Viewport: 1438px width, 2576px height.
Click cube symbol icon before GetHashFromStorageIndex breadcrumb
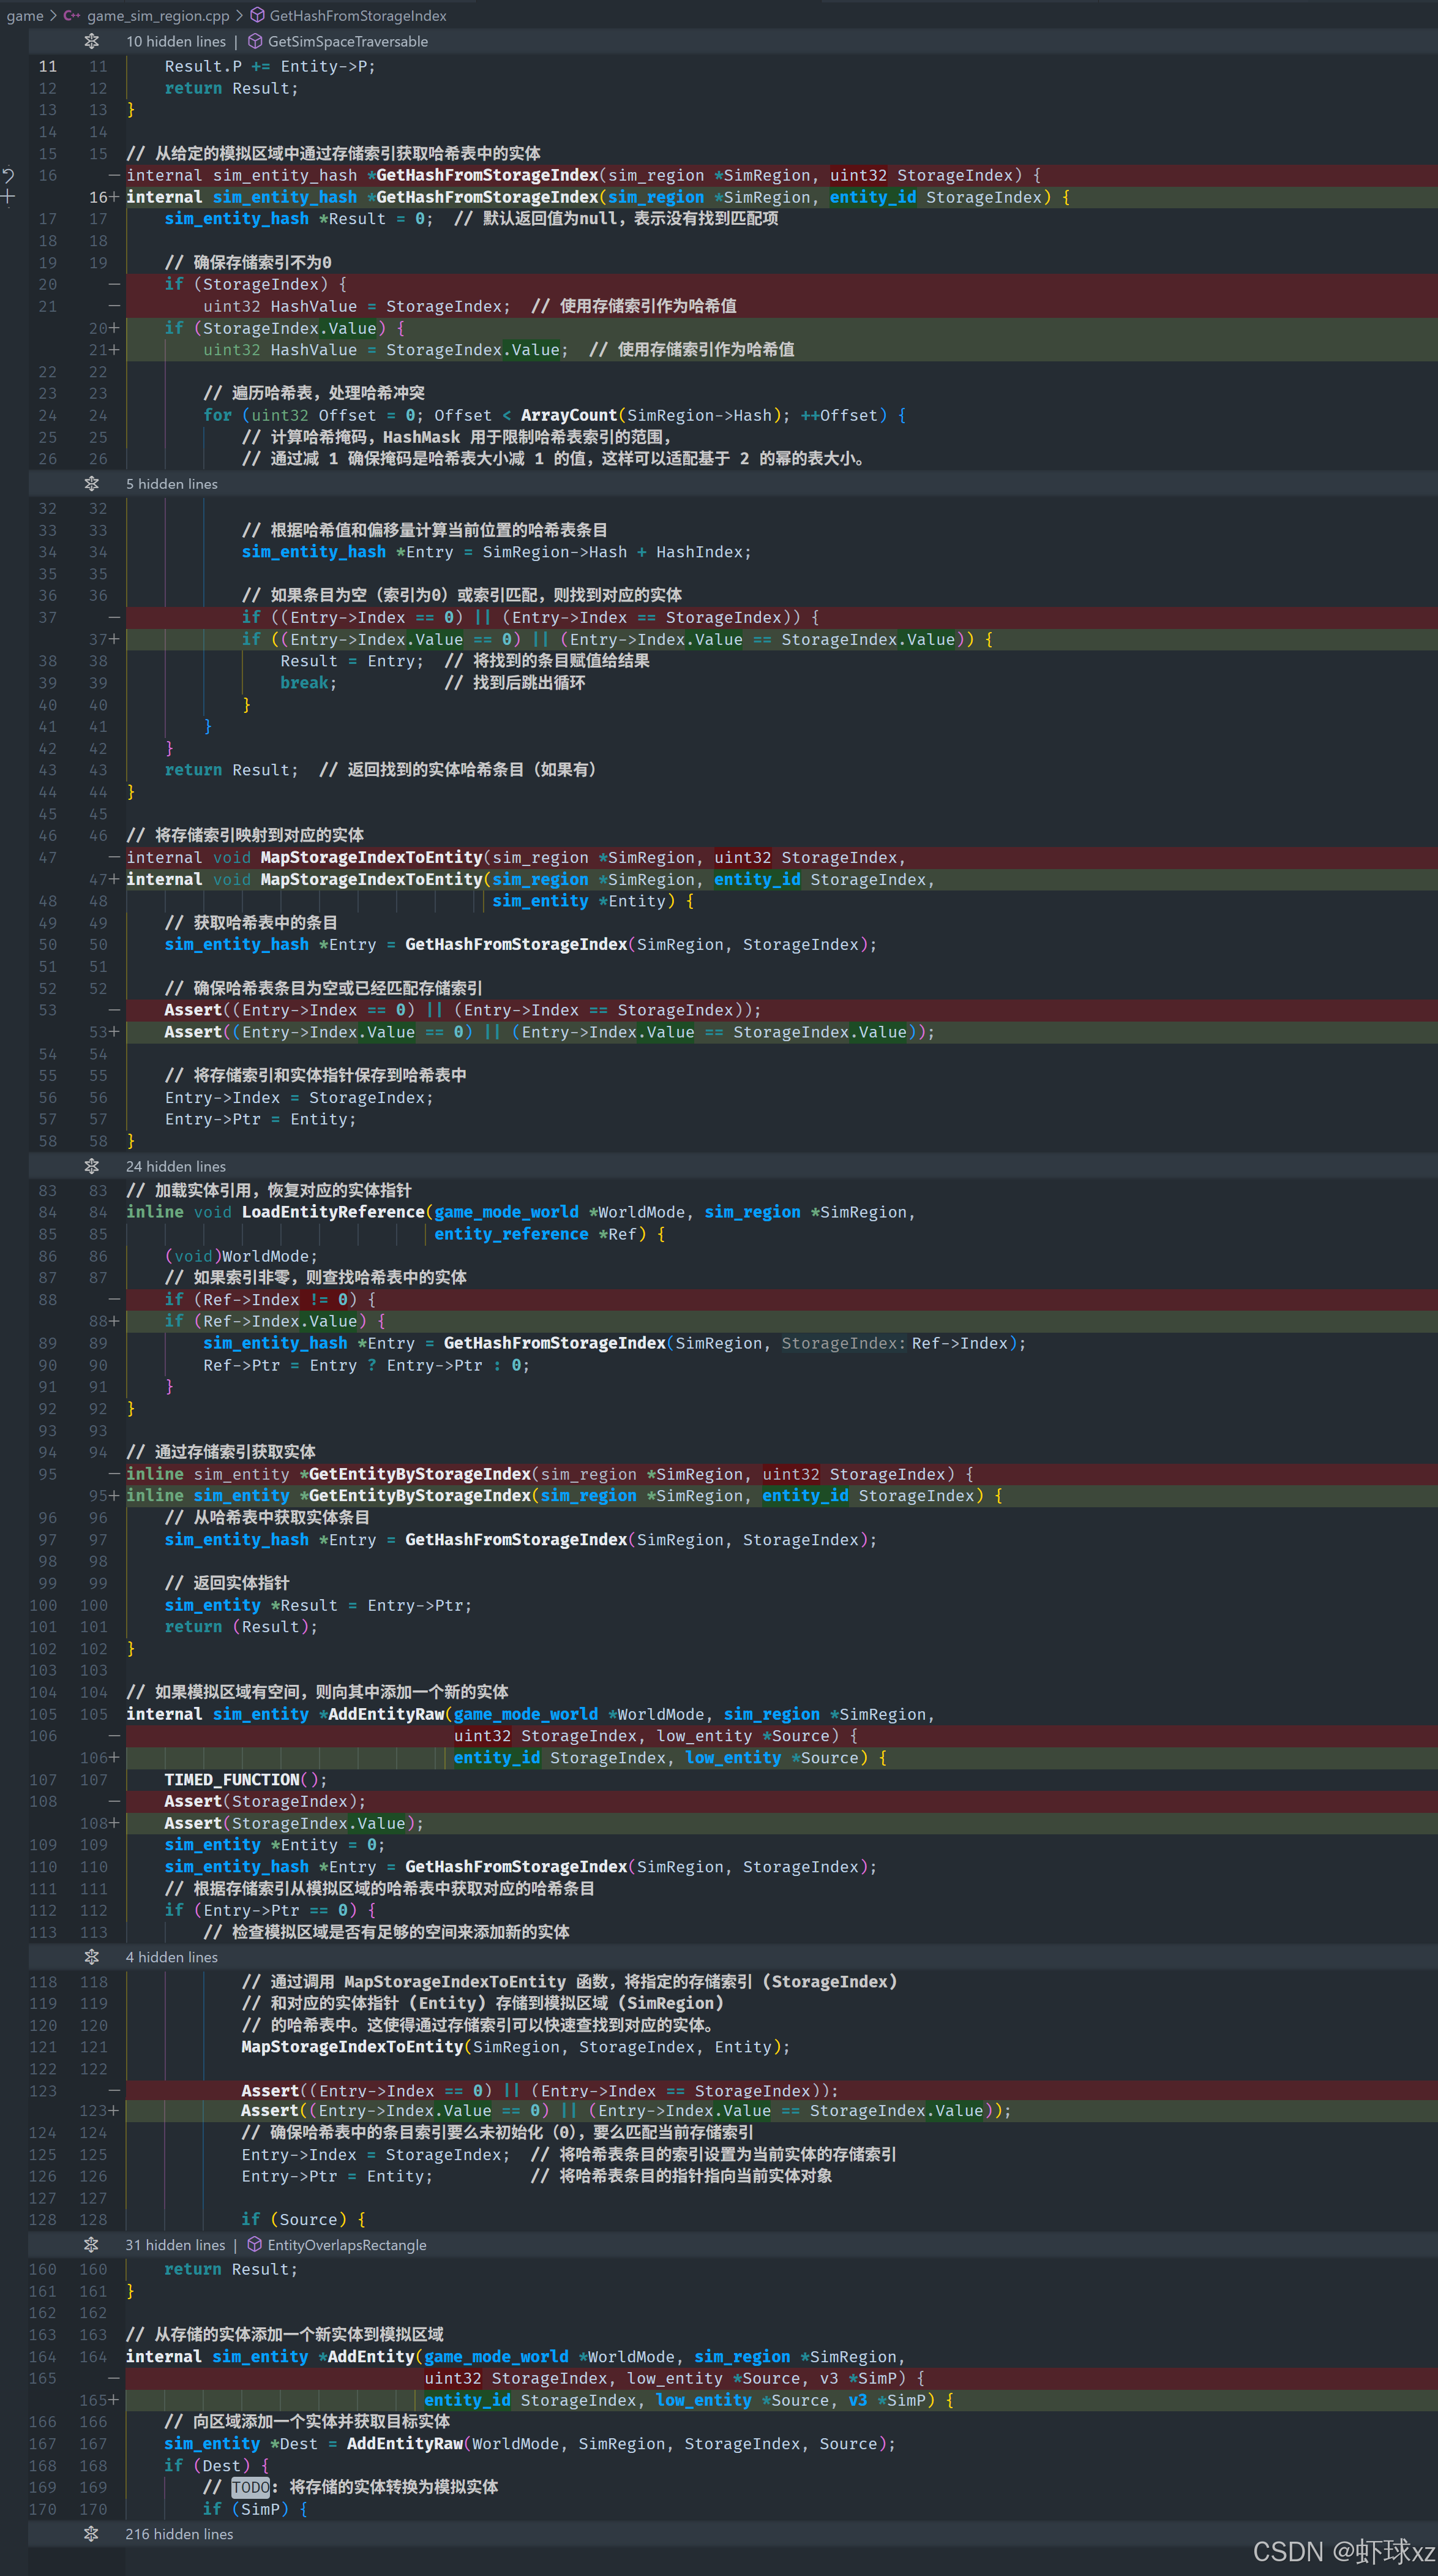pos(257,15)
